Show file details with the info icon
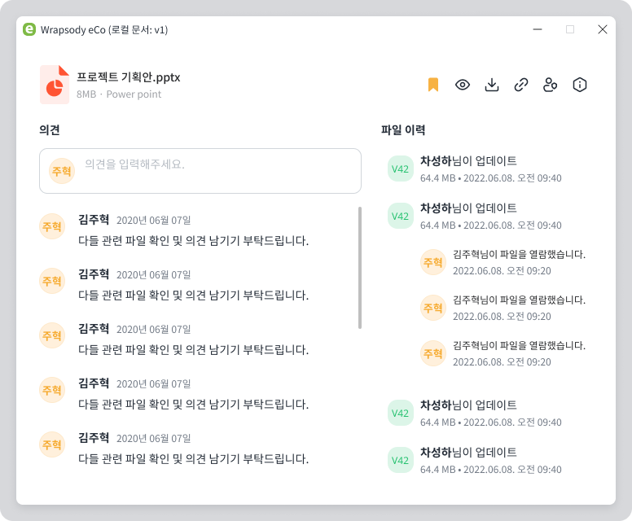This screenshot has width=632, height=521. [580, 85]
